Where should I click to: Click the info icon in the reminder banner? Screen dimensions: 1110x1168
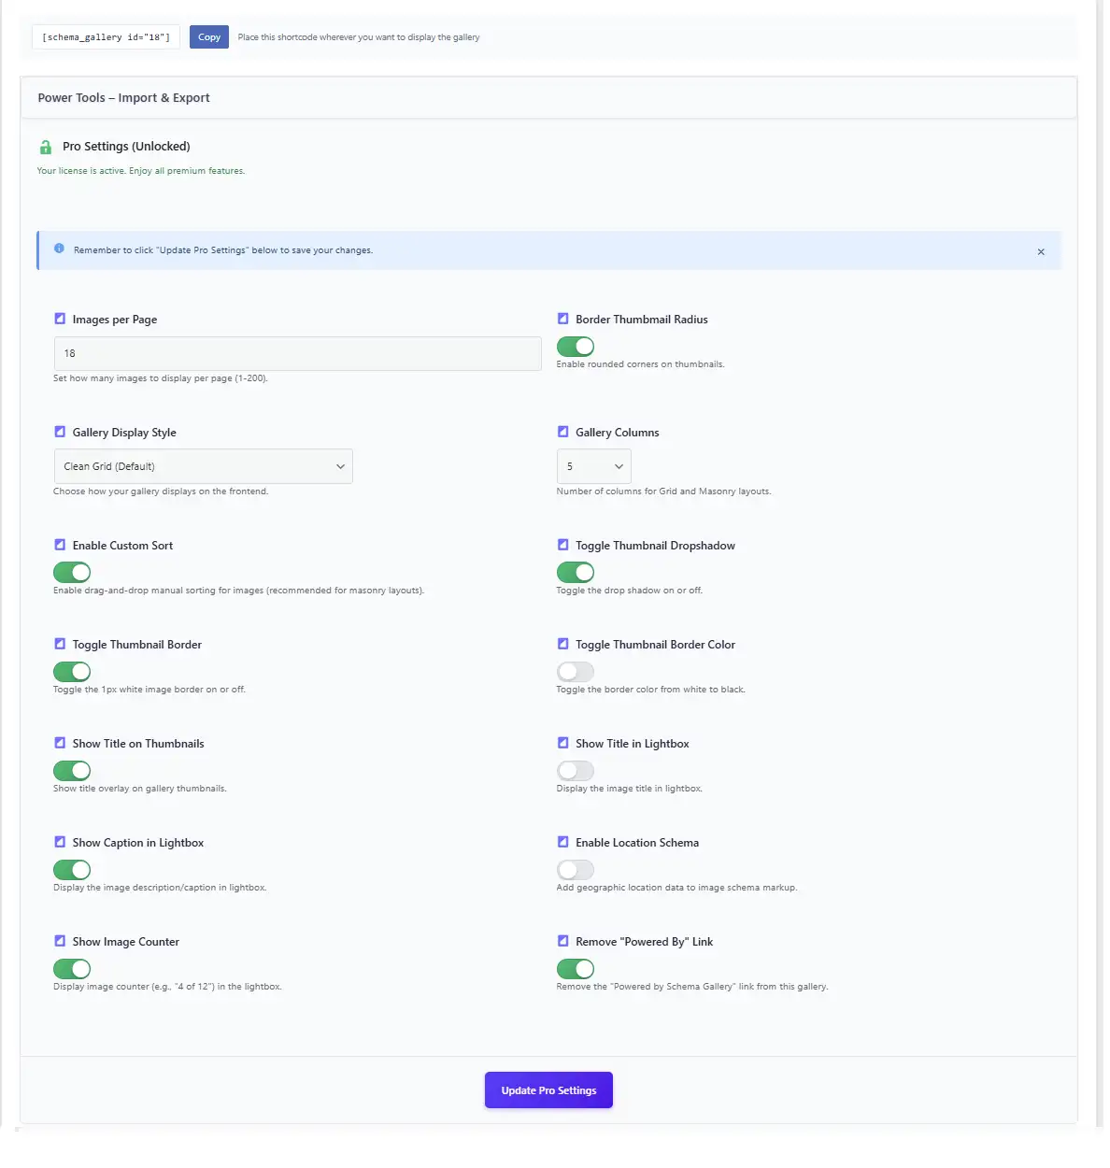point(59,249)
